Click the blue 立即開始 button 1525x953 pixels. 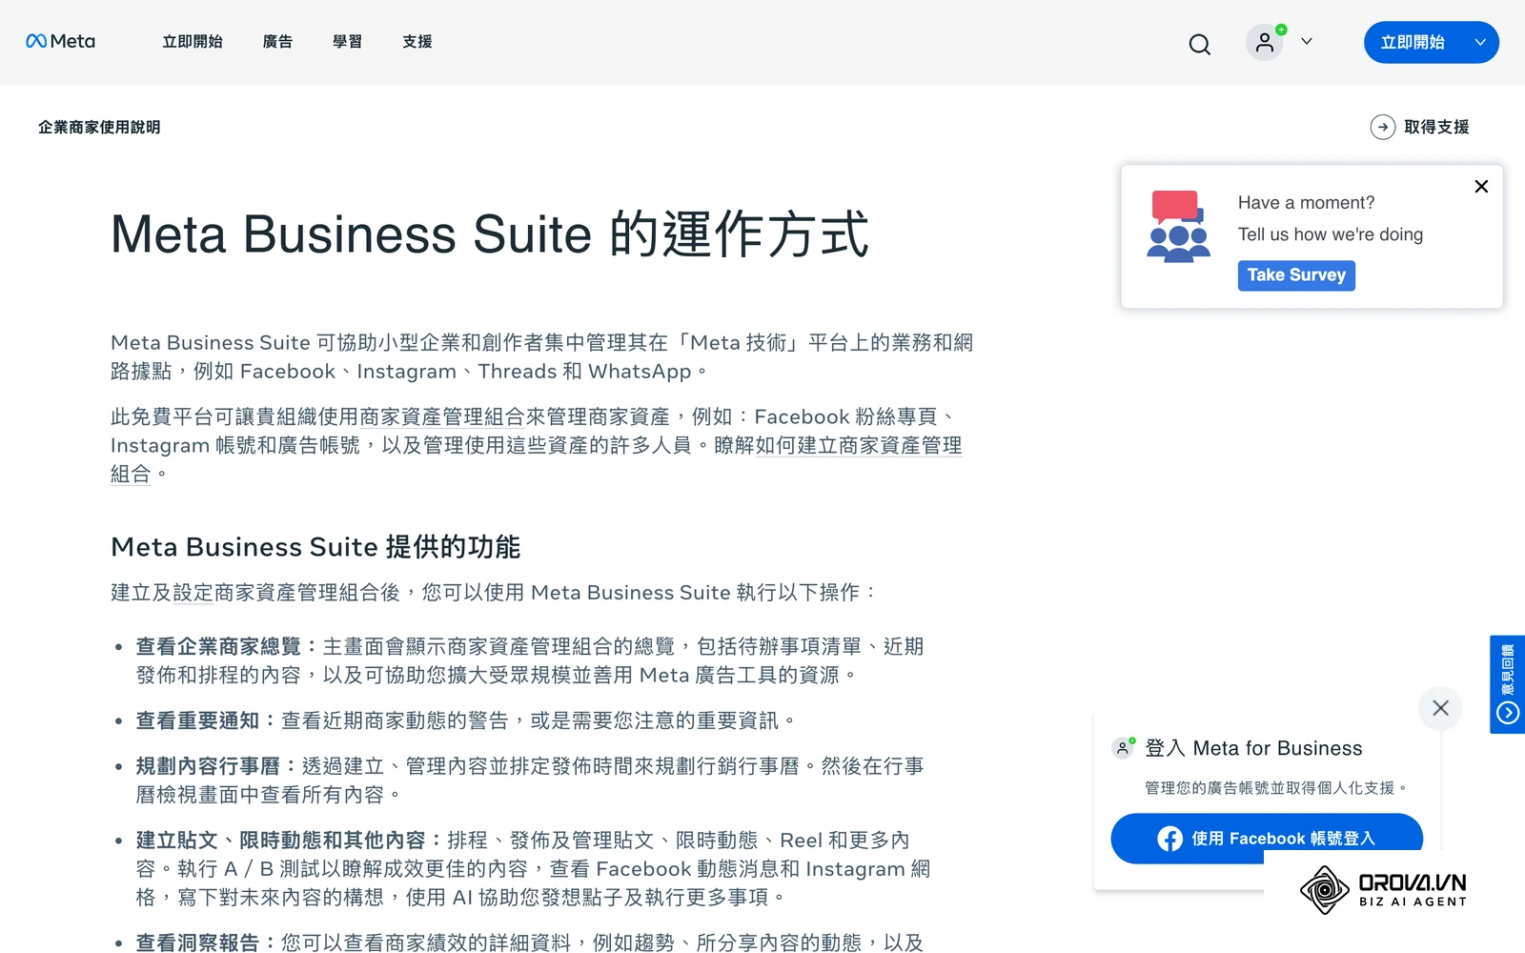click(1413, 42)
